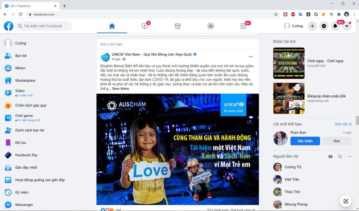Click the 19 giờ post timestamp
Screen dimensions: 359x211
116,59
